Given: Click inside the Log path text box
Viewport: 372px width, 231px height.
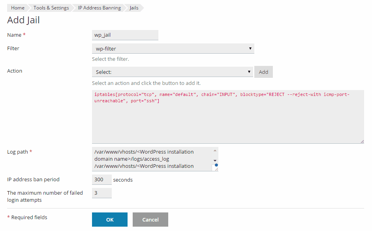Looking at the screenshot, I should click(x=152, y=159).
